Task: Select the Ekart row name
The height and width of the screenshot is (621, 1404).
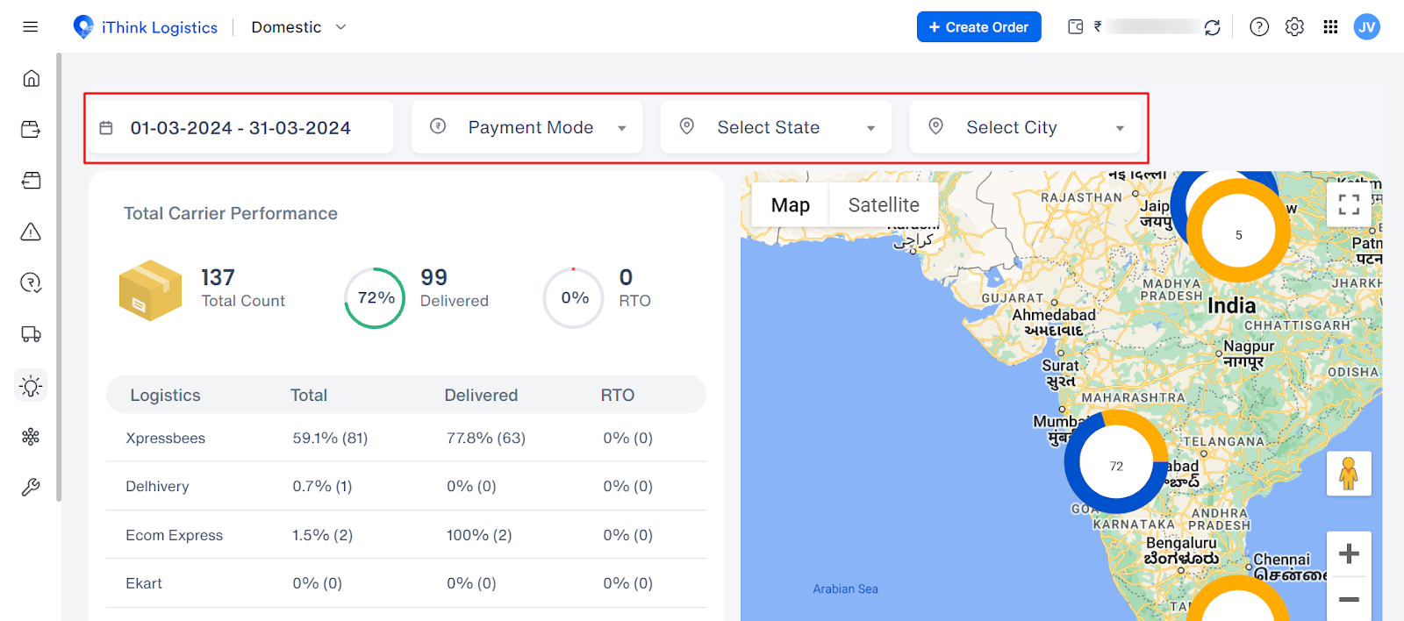Action: [x=144, y=583]
